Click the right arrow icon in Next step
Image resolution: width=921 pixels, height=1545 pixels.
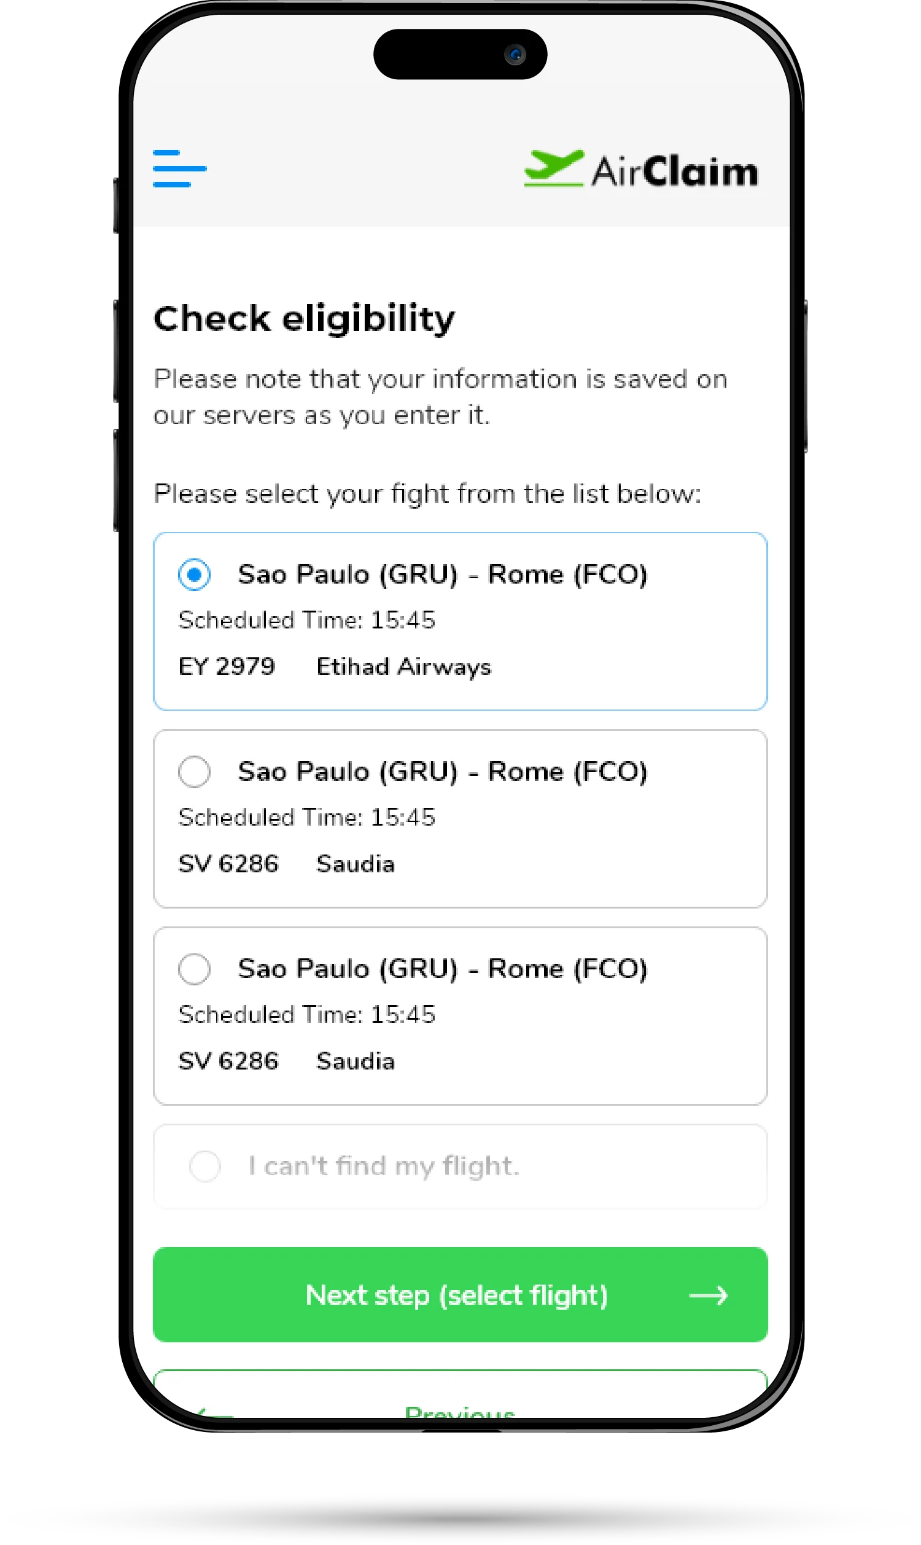[x=708, y=1296]
